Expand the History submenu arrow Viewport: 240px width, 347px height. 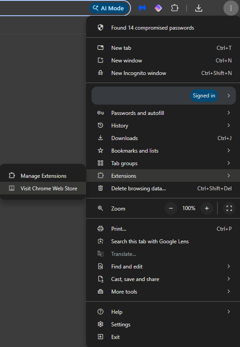click(x=228, y=125)
